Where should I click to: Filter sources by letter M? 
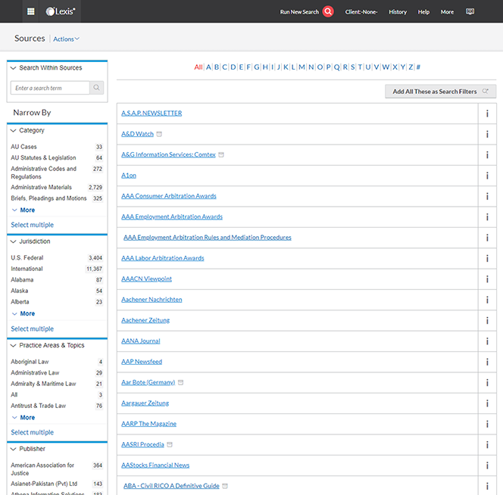pyautogui.click(x=301, y=67)
